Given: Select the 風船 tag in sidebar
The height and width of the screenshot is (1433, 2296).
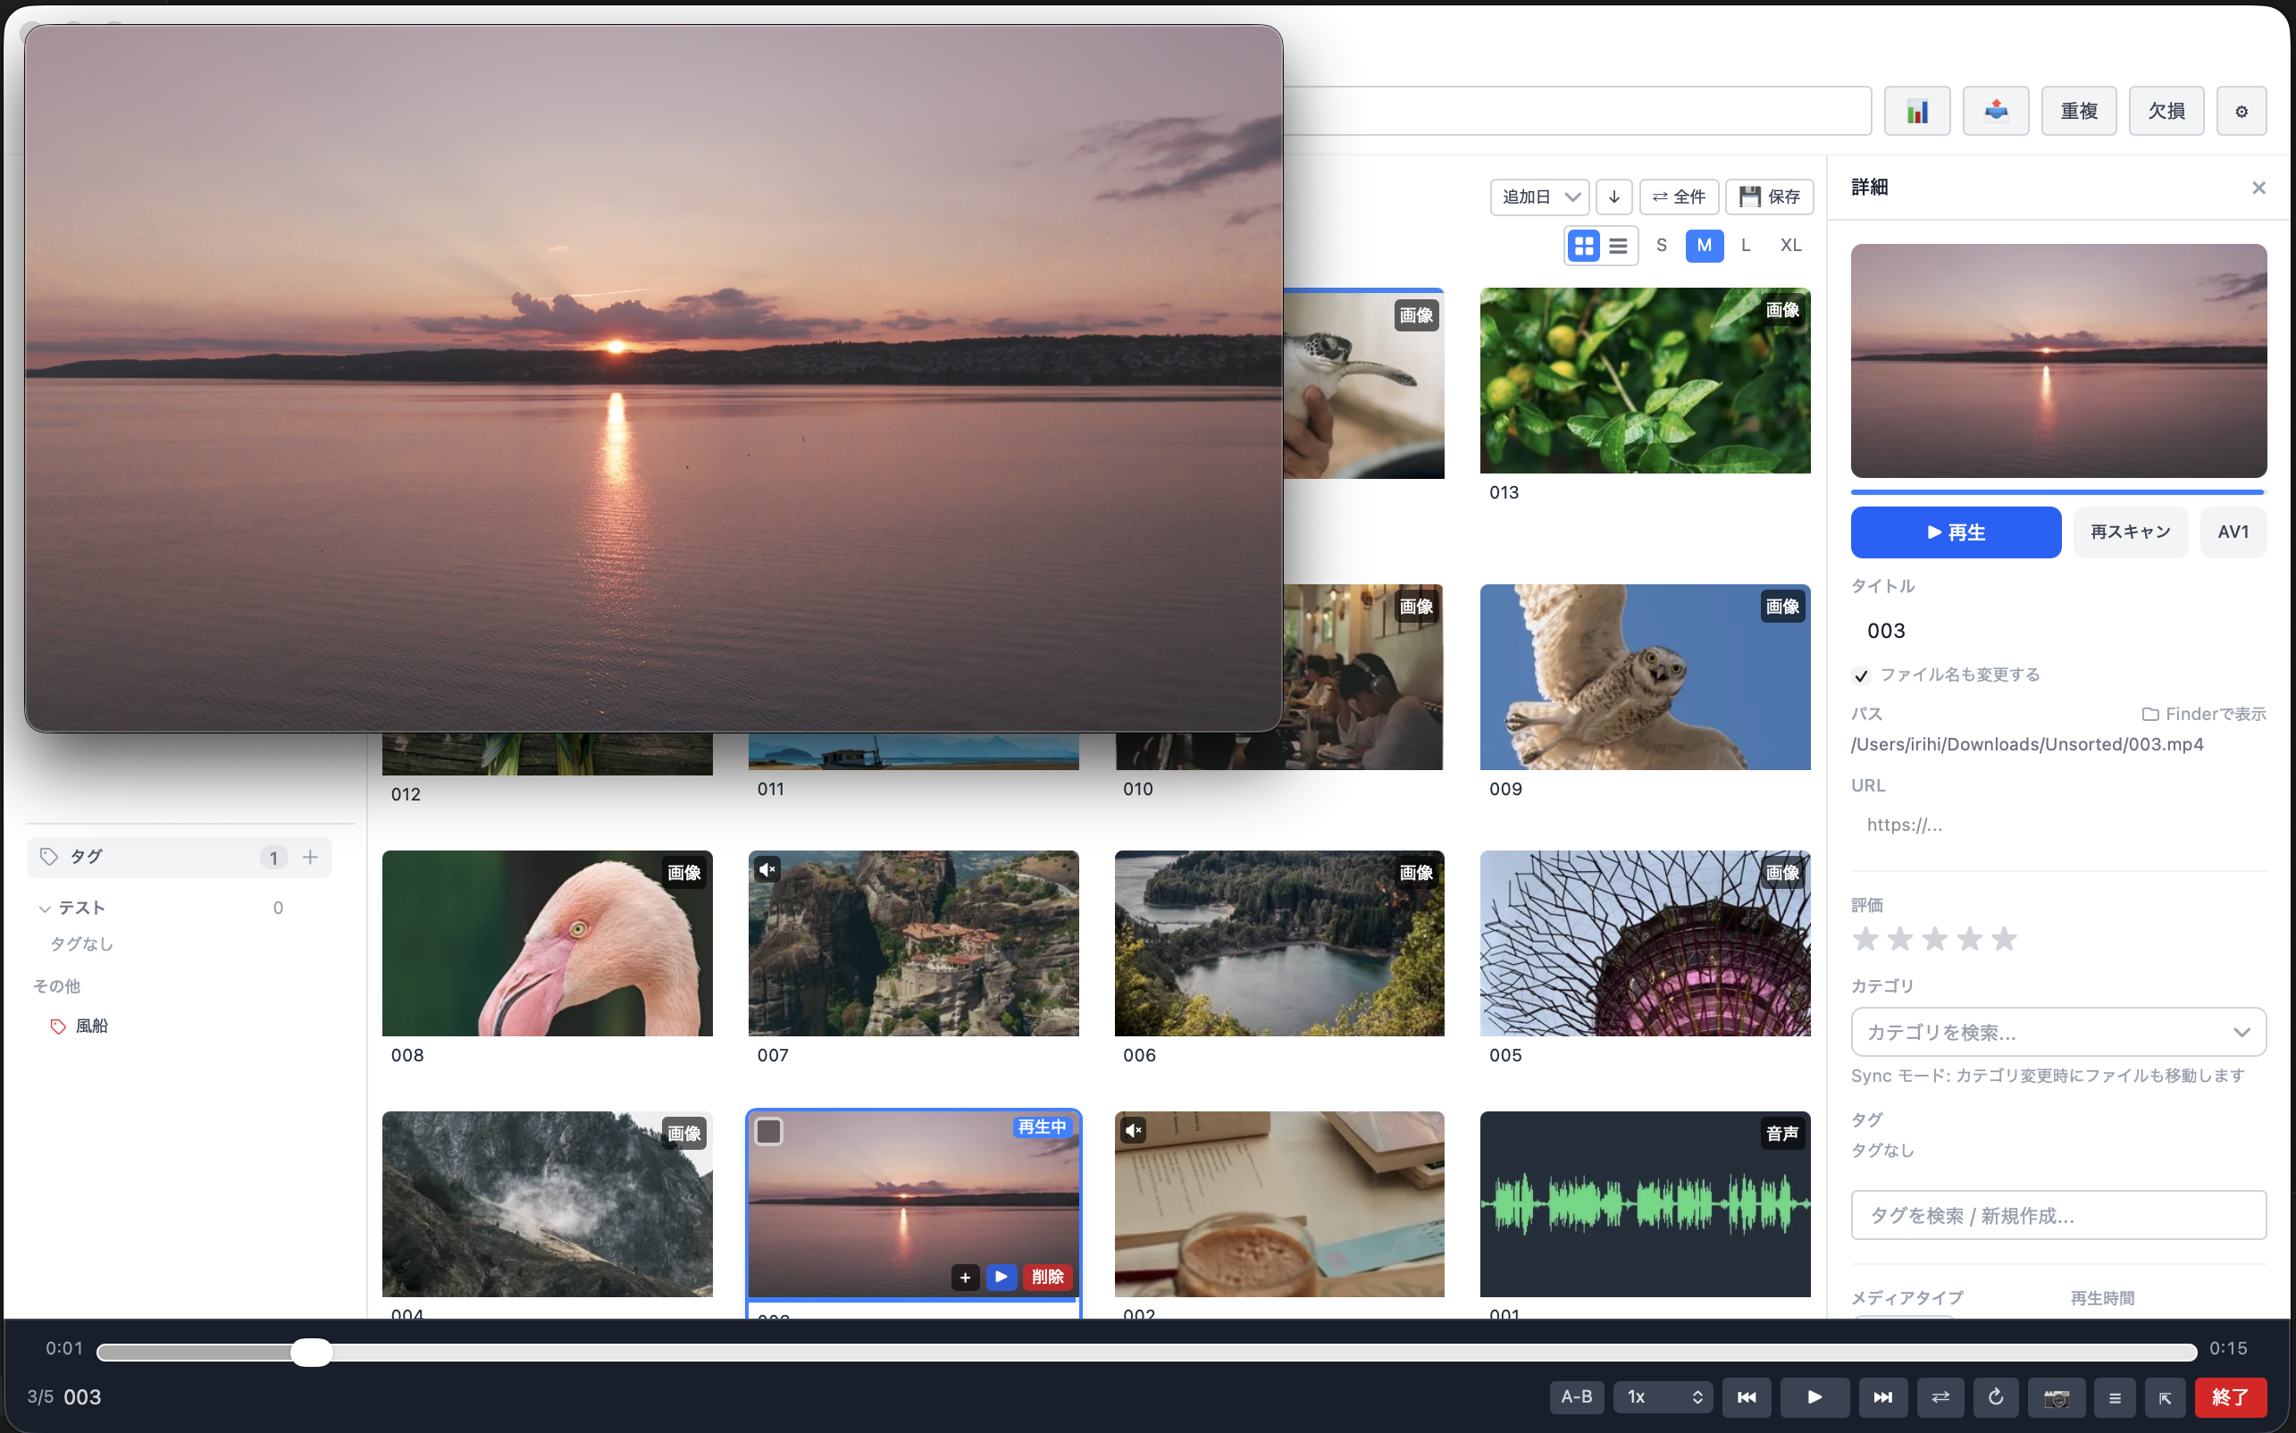Looking at the screenshot, I should (91, 1026).
